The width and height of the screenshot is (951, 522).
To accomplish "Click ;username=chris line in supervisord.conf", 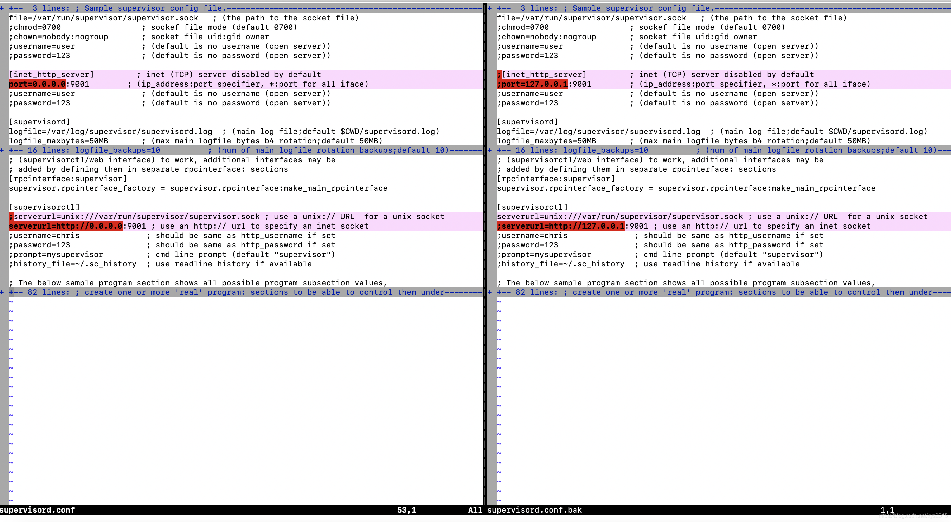I will click(172, 235).
